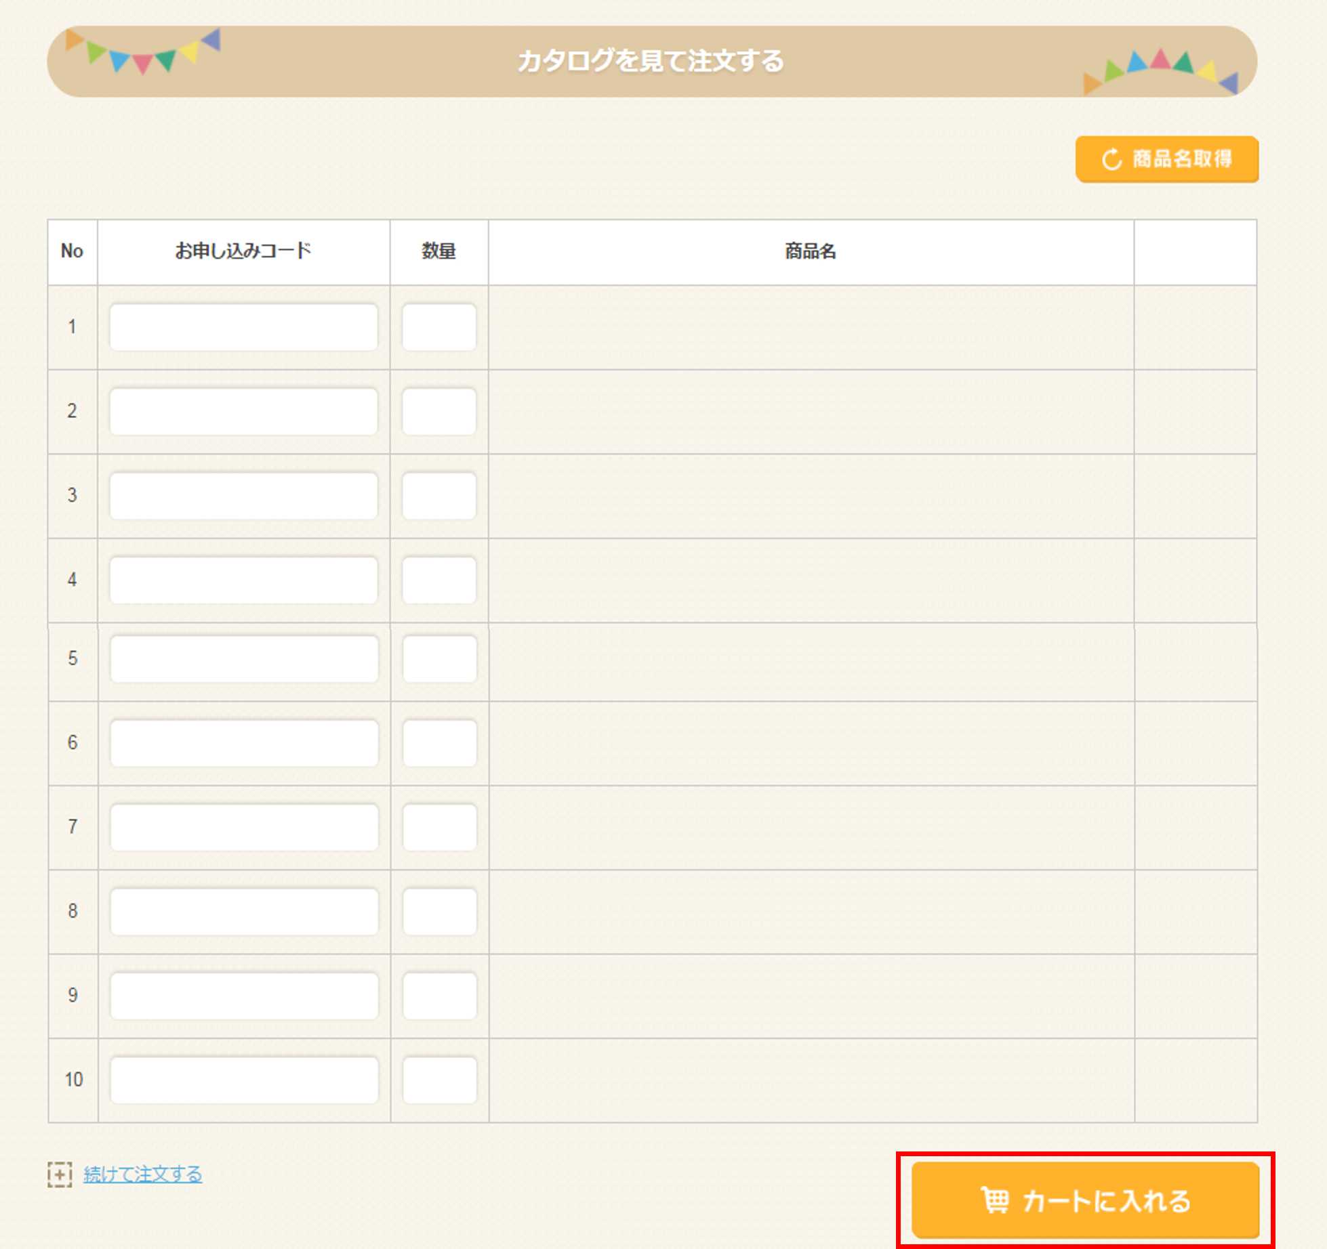Select quantity field in row 3
The width and height of the screenshot is (1327, 1249).
(439, 496)
